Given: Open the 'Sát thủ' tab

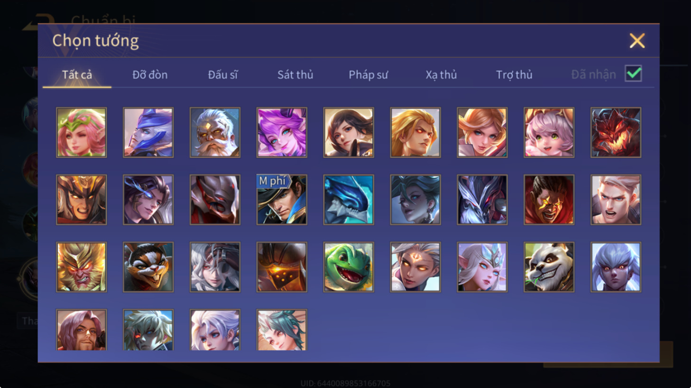Looking at the screenshot, I should [x=295, y=75].
